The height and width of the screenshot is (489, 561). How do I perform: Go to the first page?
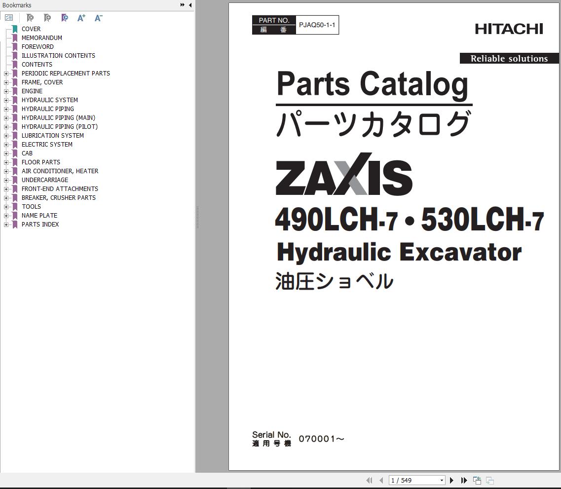point(369,480)
